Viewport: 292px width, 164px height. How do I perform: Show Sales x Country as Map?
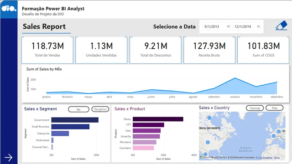(x=275, y=108)
